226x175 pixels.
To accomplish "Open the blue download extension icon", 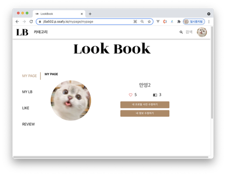I will tap(172, 21).
